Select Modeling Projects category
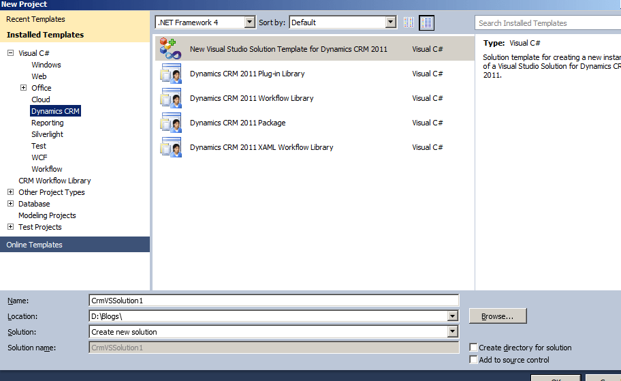Image resolution: width=621 pixels, height=381 pixels. click(x=47, y=215)
